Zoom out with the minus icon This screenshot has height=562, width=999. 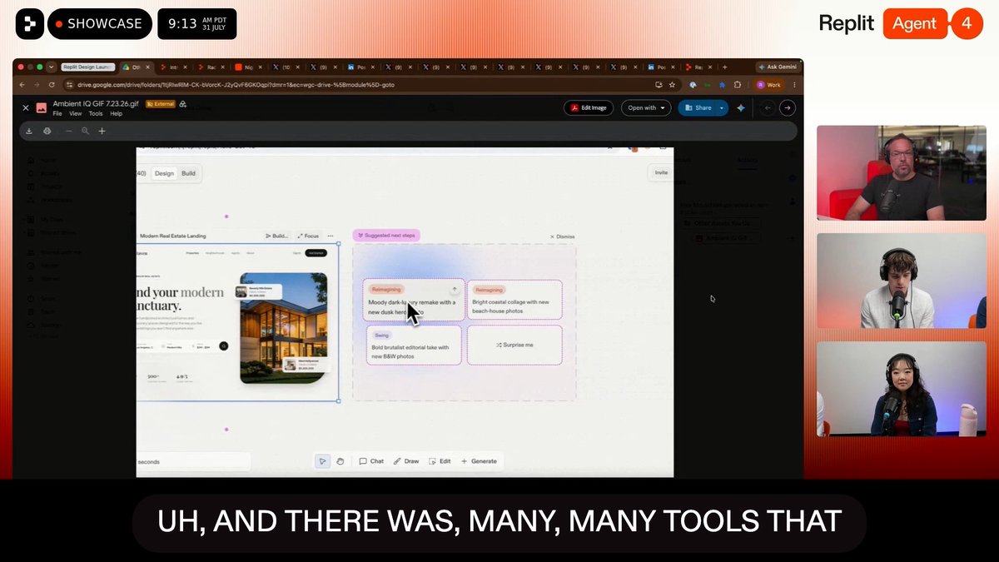point(68,131)
